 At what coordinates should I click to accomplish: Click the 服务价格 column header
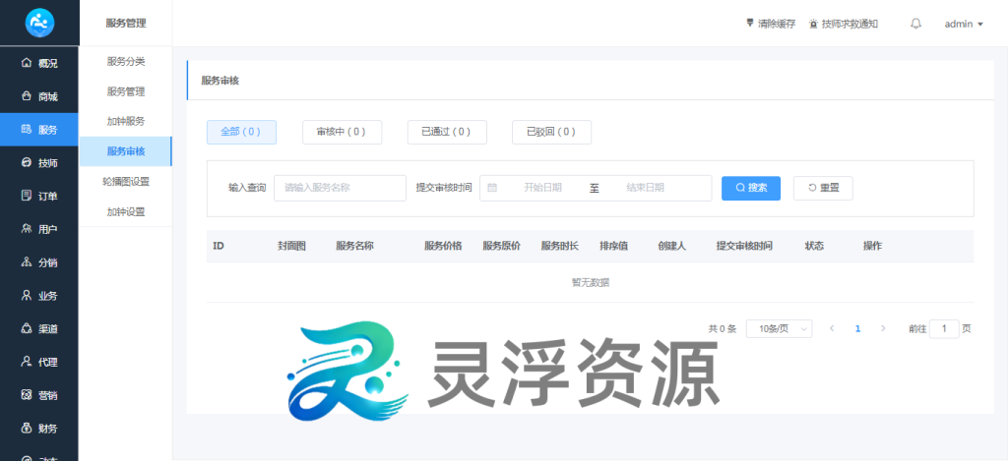[x=443, y=246]
